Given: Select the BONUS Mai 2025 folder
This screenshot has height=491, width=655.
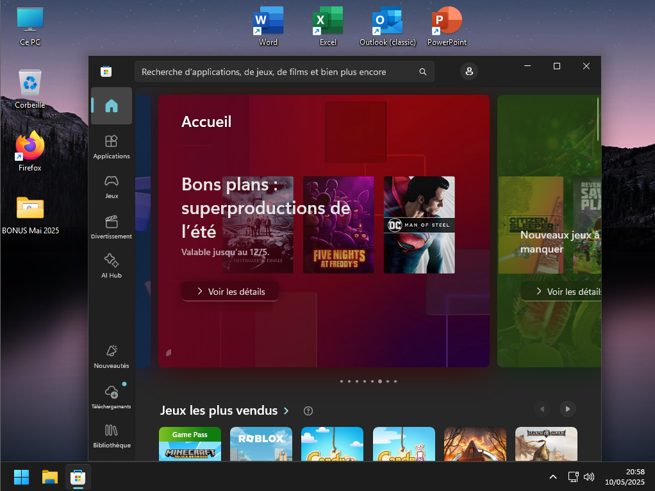Looking at the screenshot, I should point(30,215).
